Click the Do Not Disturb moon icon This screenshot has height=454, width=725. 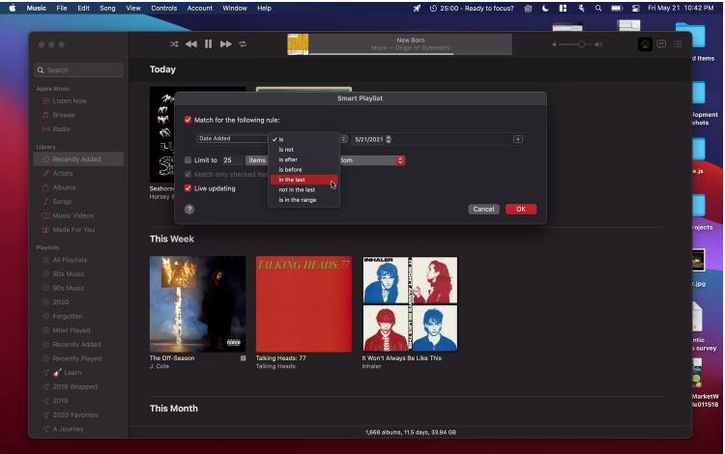coord(545,8)
